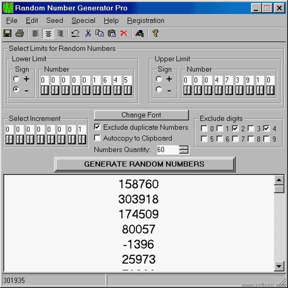Adjust Lower Limit digit showing 1
288x288 pixels.
click(97, 90)
